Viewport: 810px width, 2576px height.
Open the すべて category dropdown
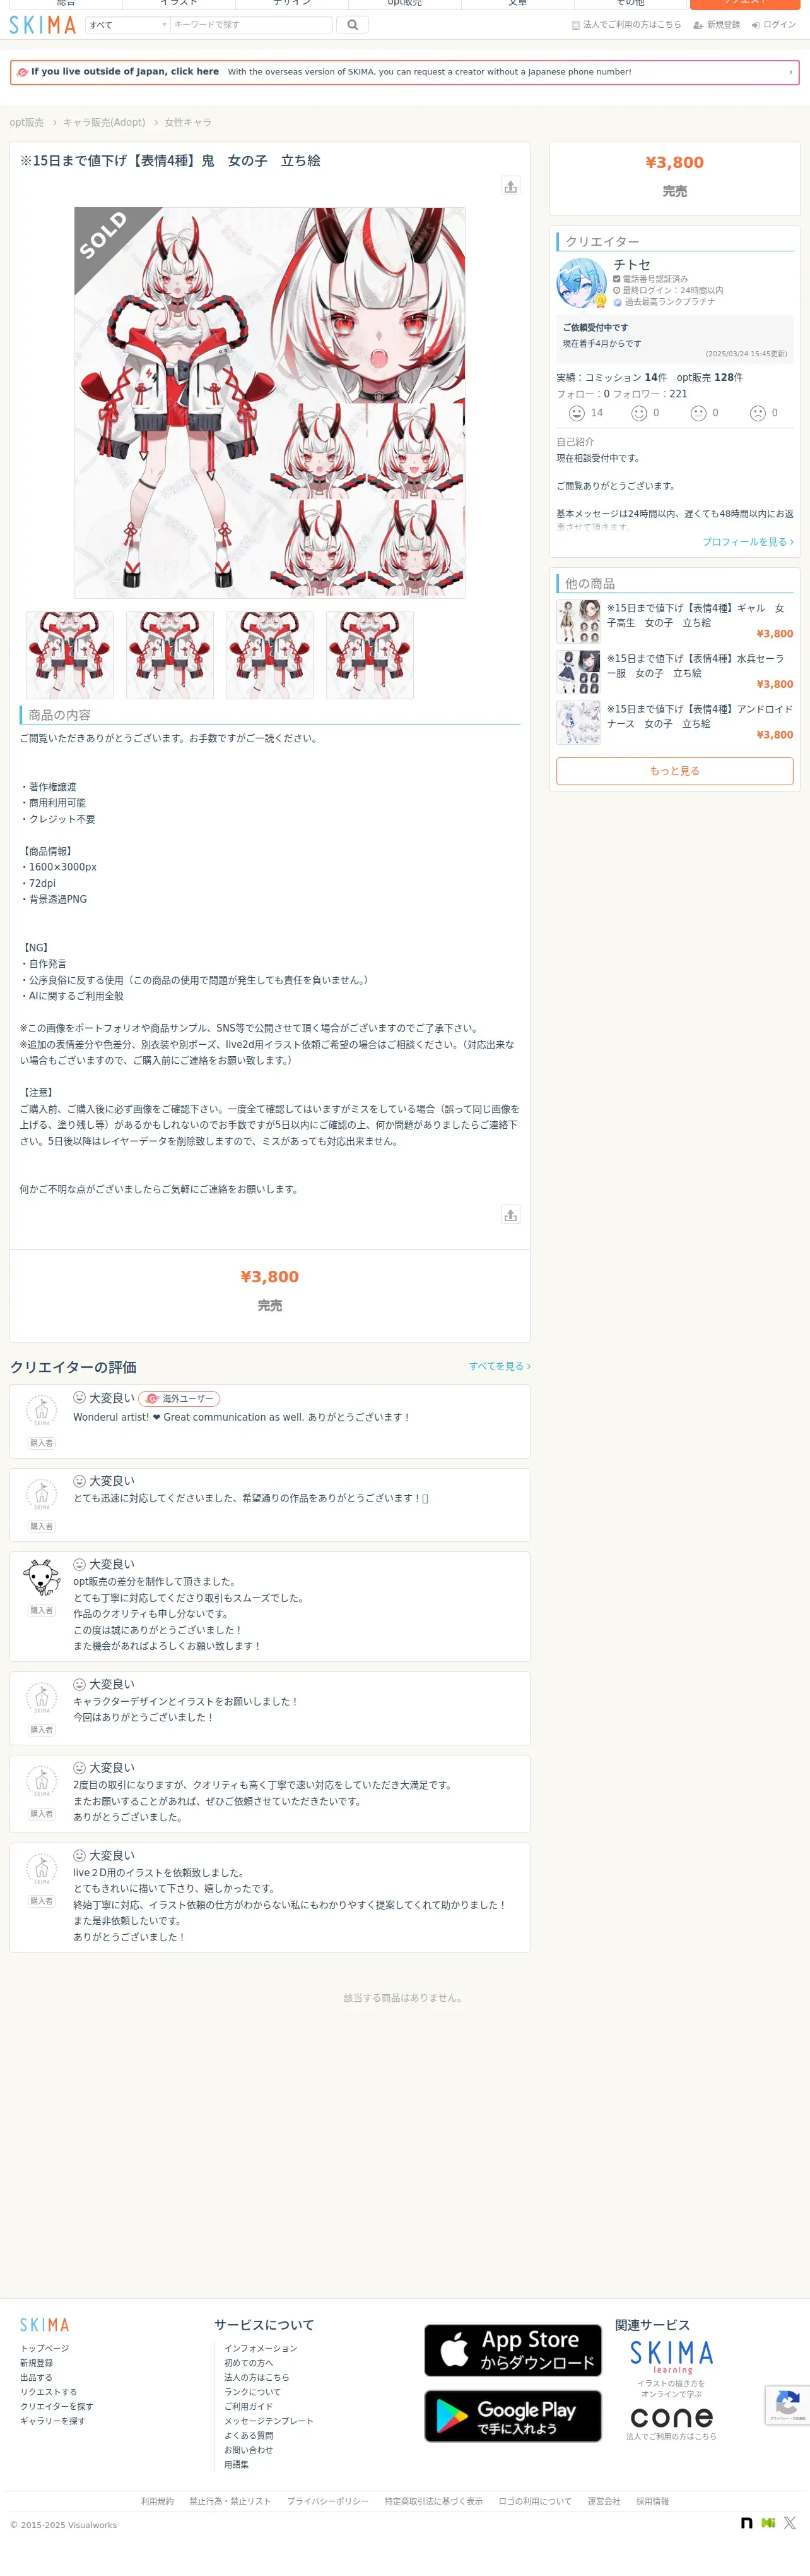point(128,25)
